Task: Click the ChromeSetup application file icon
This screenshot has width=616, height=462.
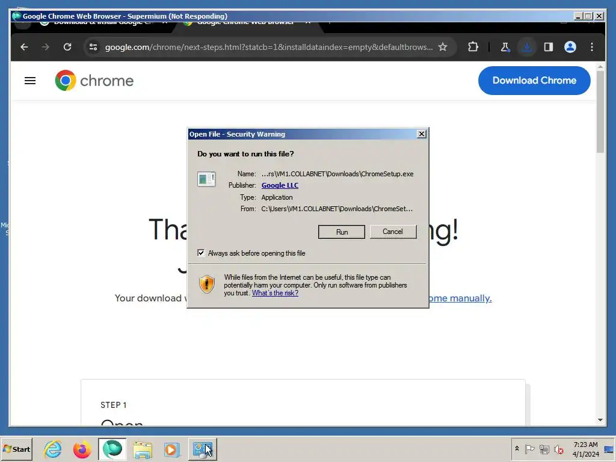Action: 206,179
